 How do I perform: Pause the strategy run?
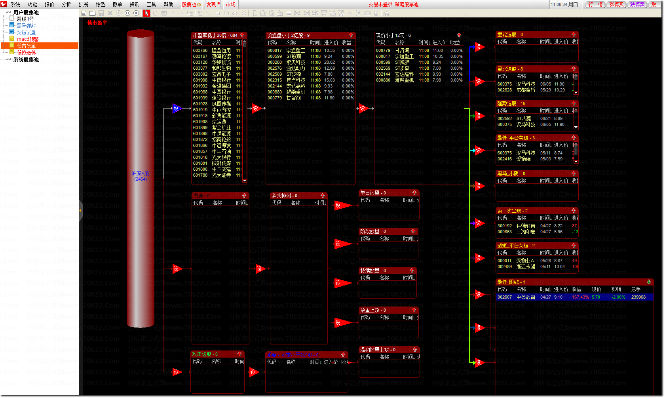point(127,13)
